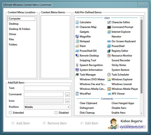Select the Task Manager icon
The image size is (151, 135).
click(77, 75)
